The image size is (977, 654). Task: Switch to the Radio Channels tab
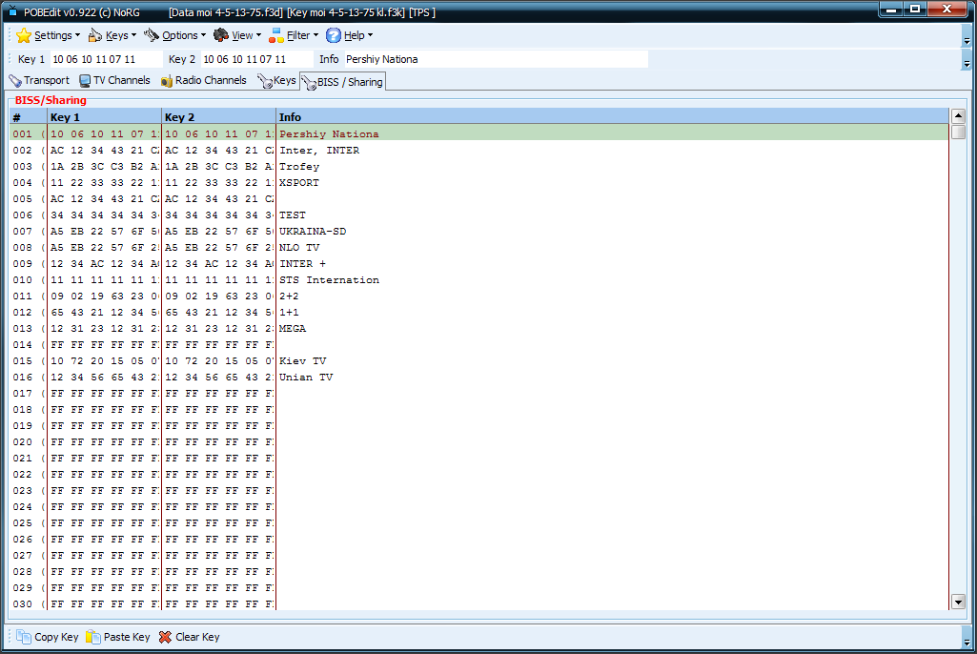click(204, 80)
